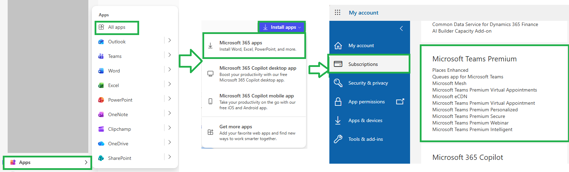Click the Subscriptions card icon
569x172 pixels.
tap(338, 64)
